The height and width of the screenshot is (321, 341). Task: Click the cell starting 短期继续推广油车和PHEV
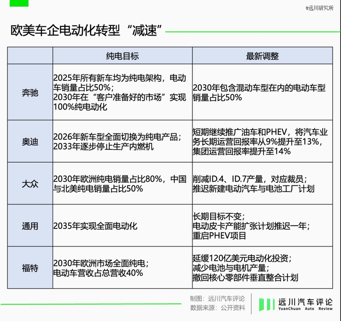[x=262, y=141]
